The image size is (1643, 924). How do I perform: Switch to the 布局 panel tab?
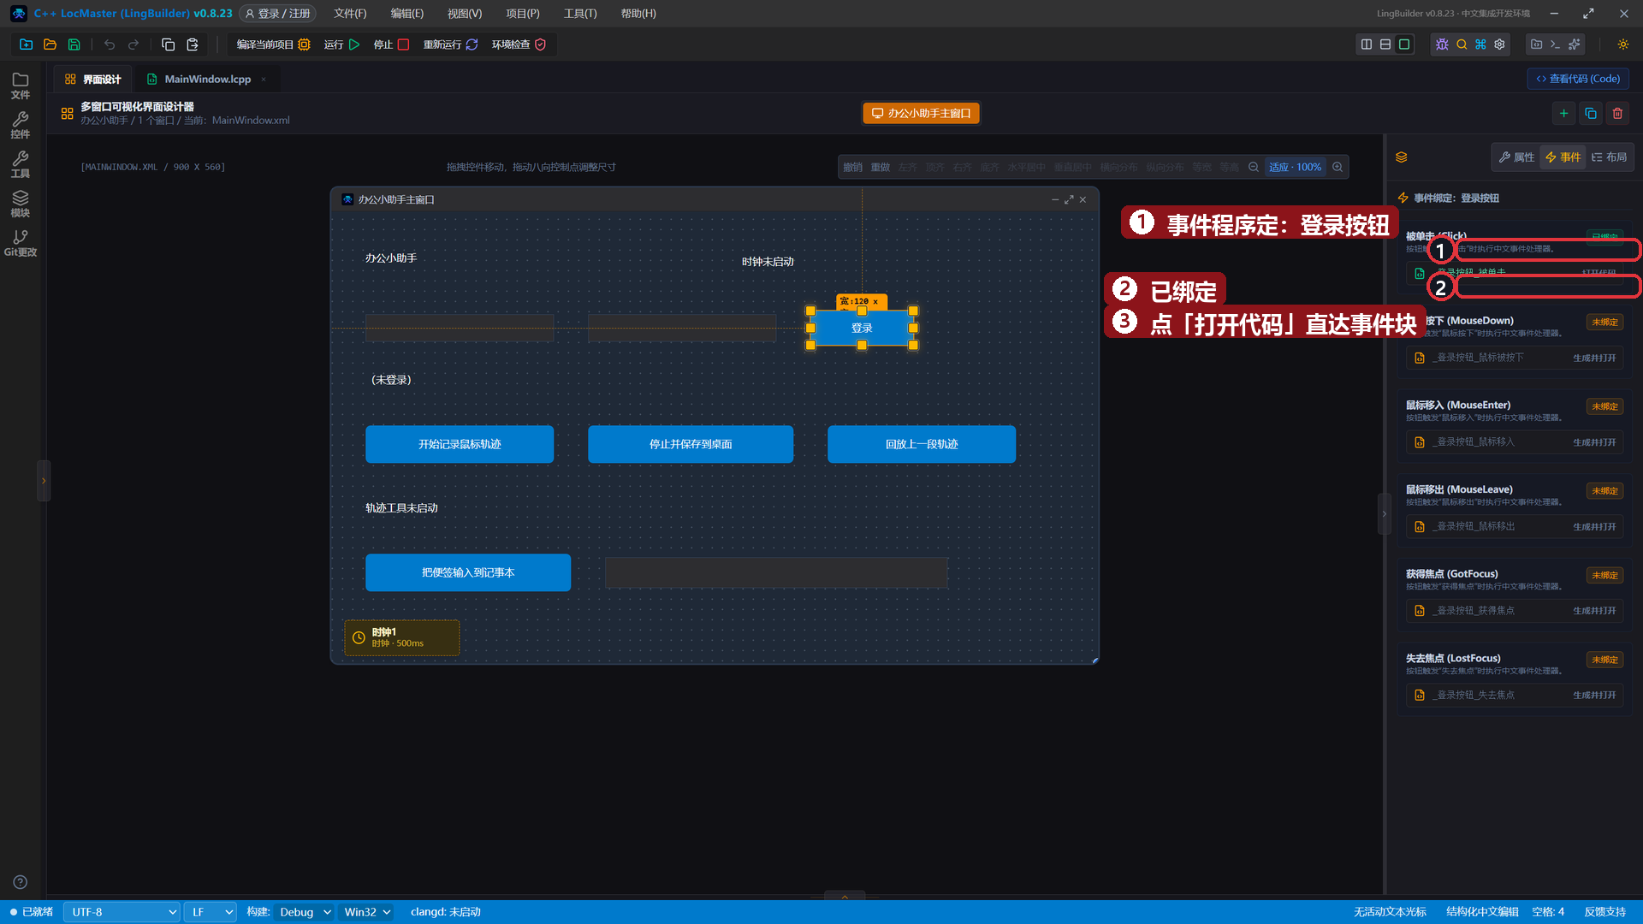[1609, 157]
